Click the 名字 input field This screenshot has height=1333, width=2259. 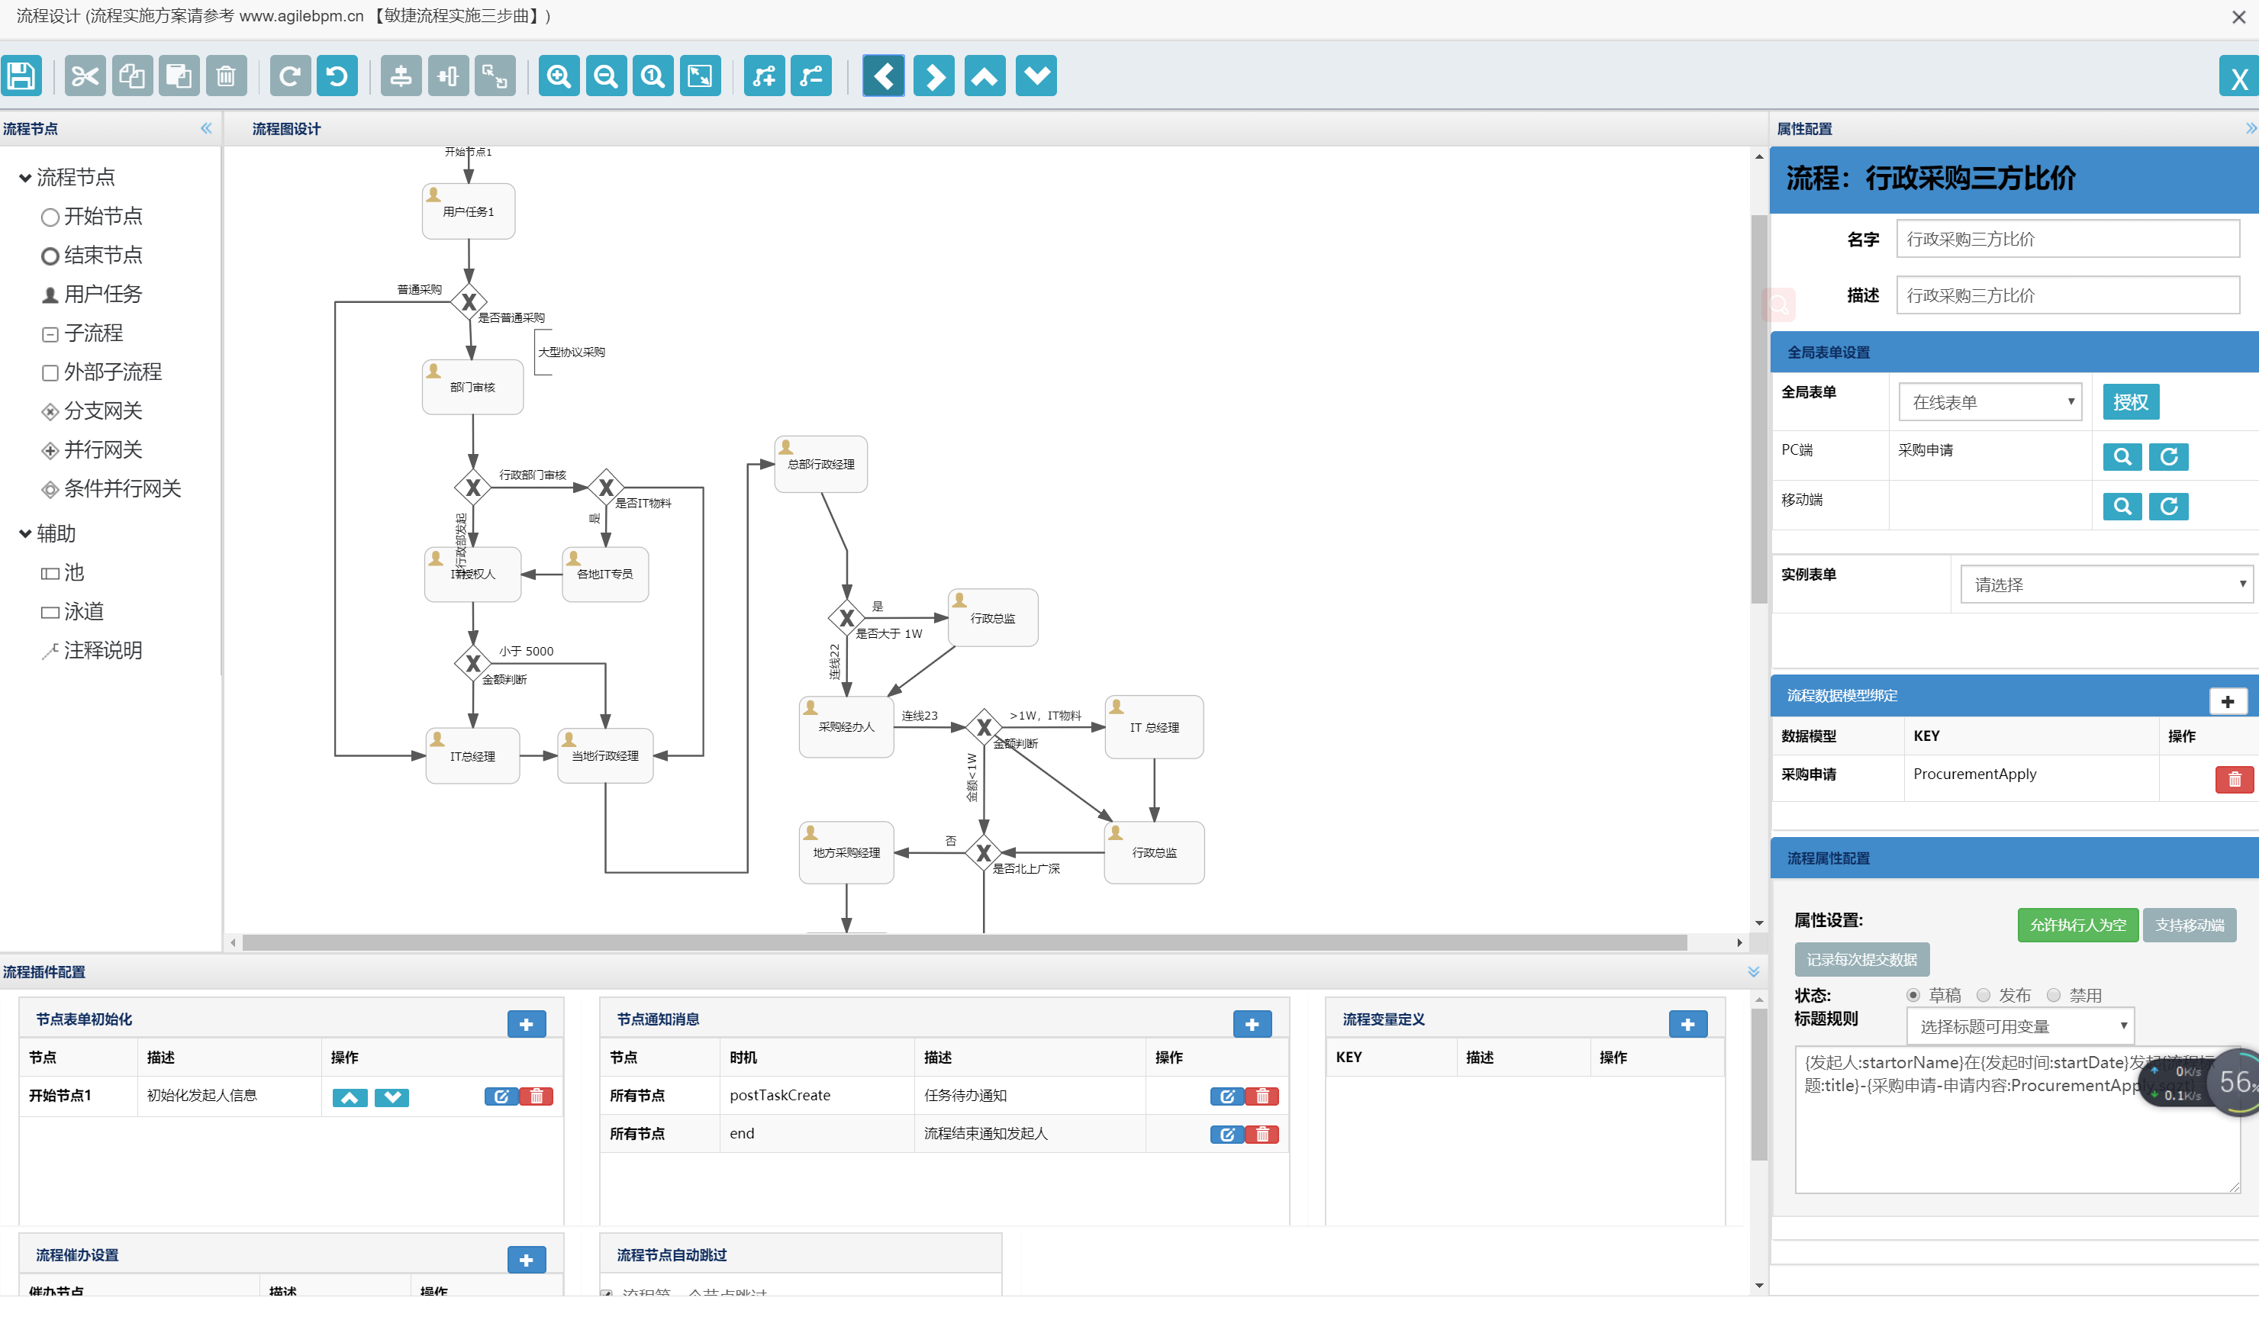[x=2067, y=239]
